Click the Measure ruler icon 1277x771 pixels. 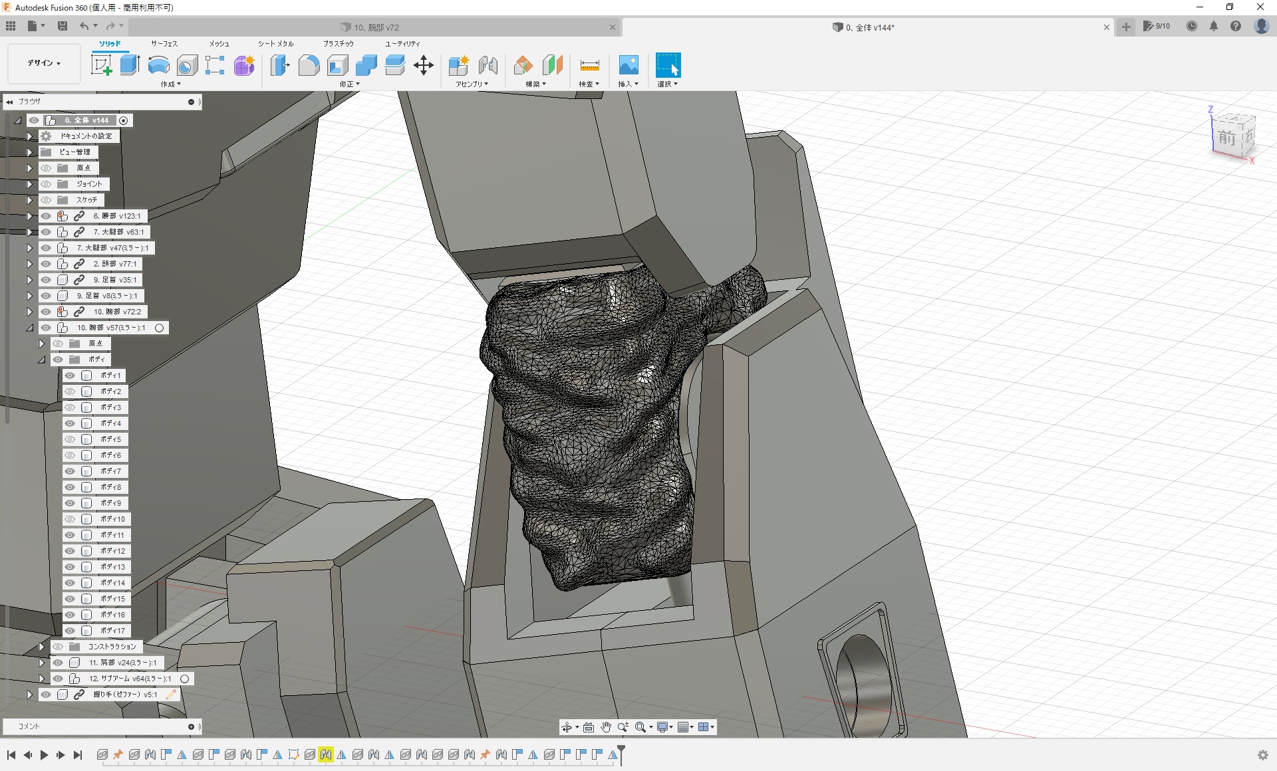point(589,65)
